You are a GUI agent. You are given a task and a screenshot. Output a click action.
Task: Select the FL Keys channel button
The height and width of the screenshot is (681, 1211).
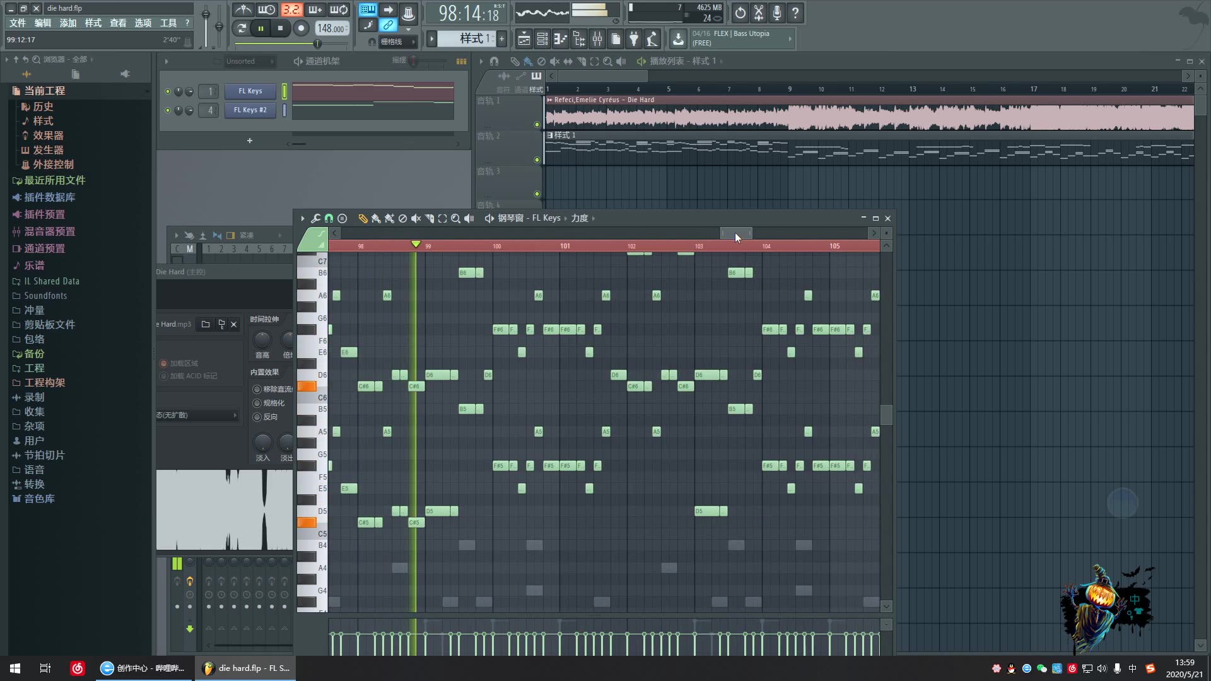[x=250, y=91]
